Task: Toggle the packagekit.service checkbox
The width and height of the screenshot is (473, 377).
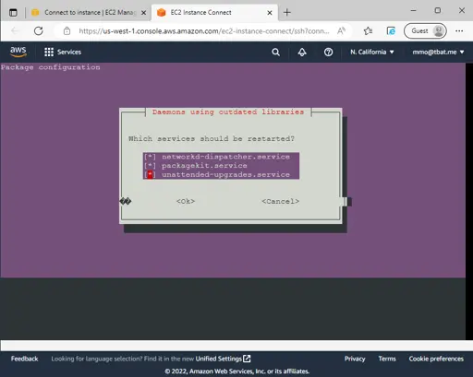Action: 150,166
